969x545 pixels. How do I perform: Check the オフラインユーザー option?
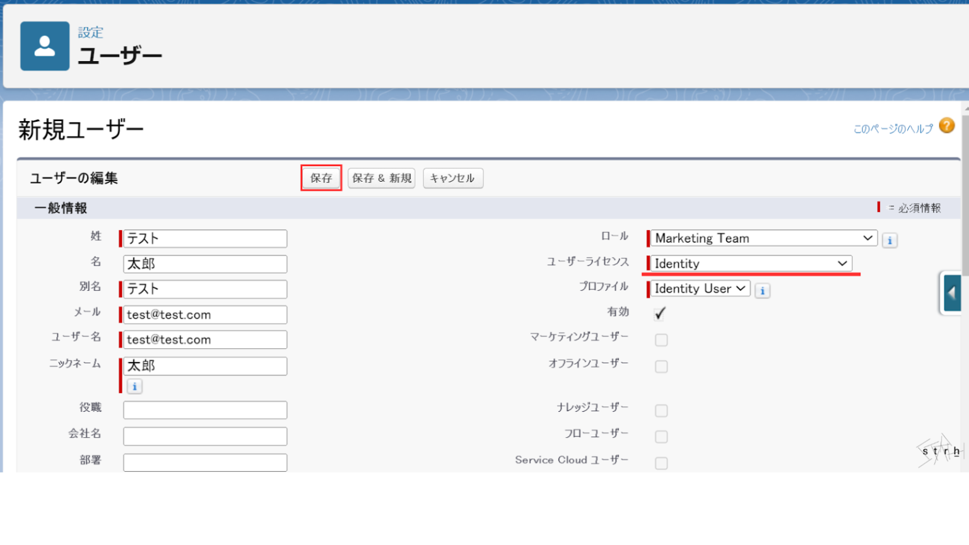[x=661, y=366]
